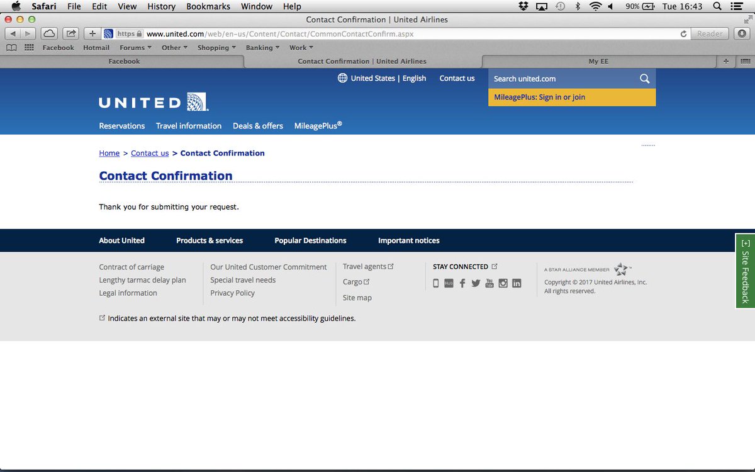Switch to the Facebook tab
Viewport: 755px width, 472px height.
[124, 61]
